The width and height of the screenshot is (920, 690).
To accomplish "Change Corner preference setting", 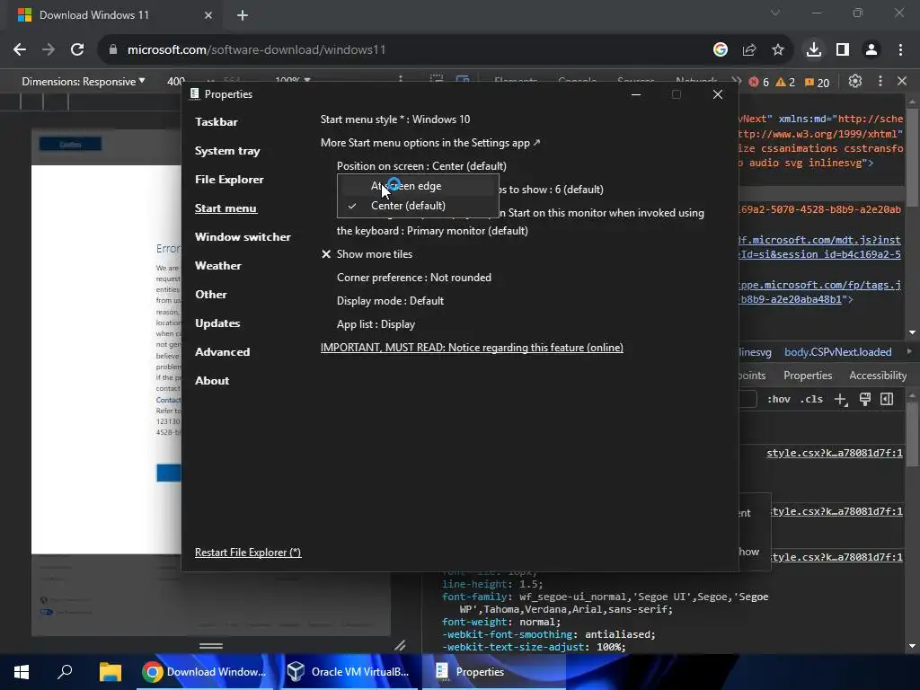I will (x=414, y=278).
